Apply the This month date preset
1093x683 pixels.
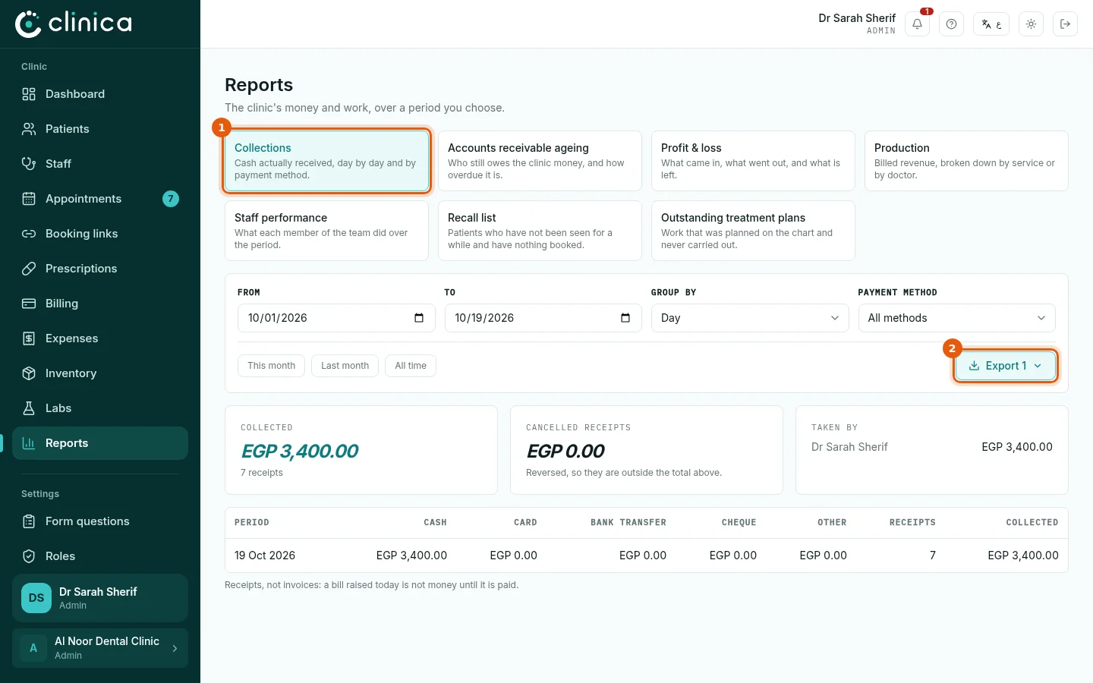[271, 366]
